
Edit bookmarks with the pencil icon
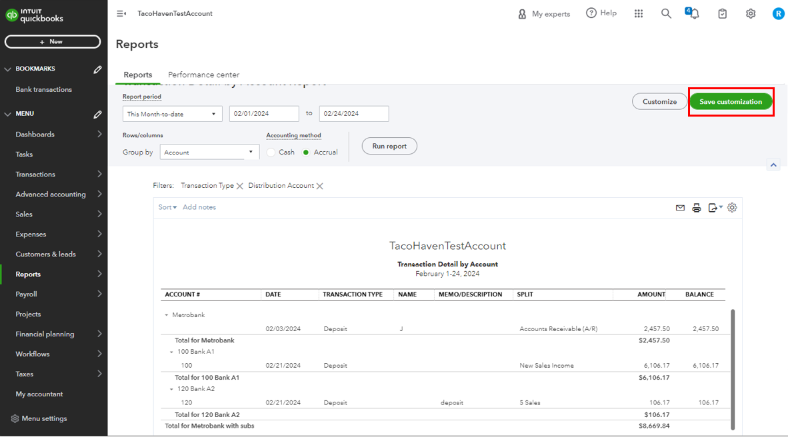(97, 69)
